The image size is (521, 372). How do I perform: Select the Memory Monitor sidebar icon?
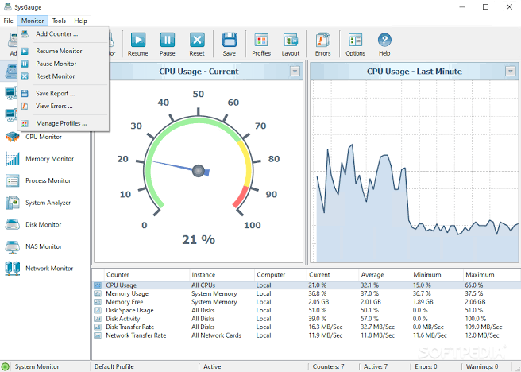pos(13,158)
